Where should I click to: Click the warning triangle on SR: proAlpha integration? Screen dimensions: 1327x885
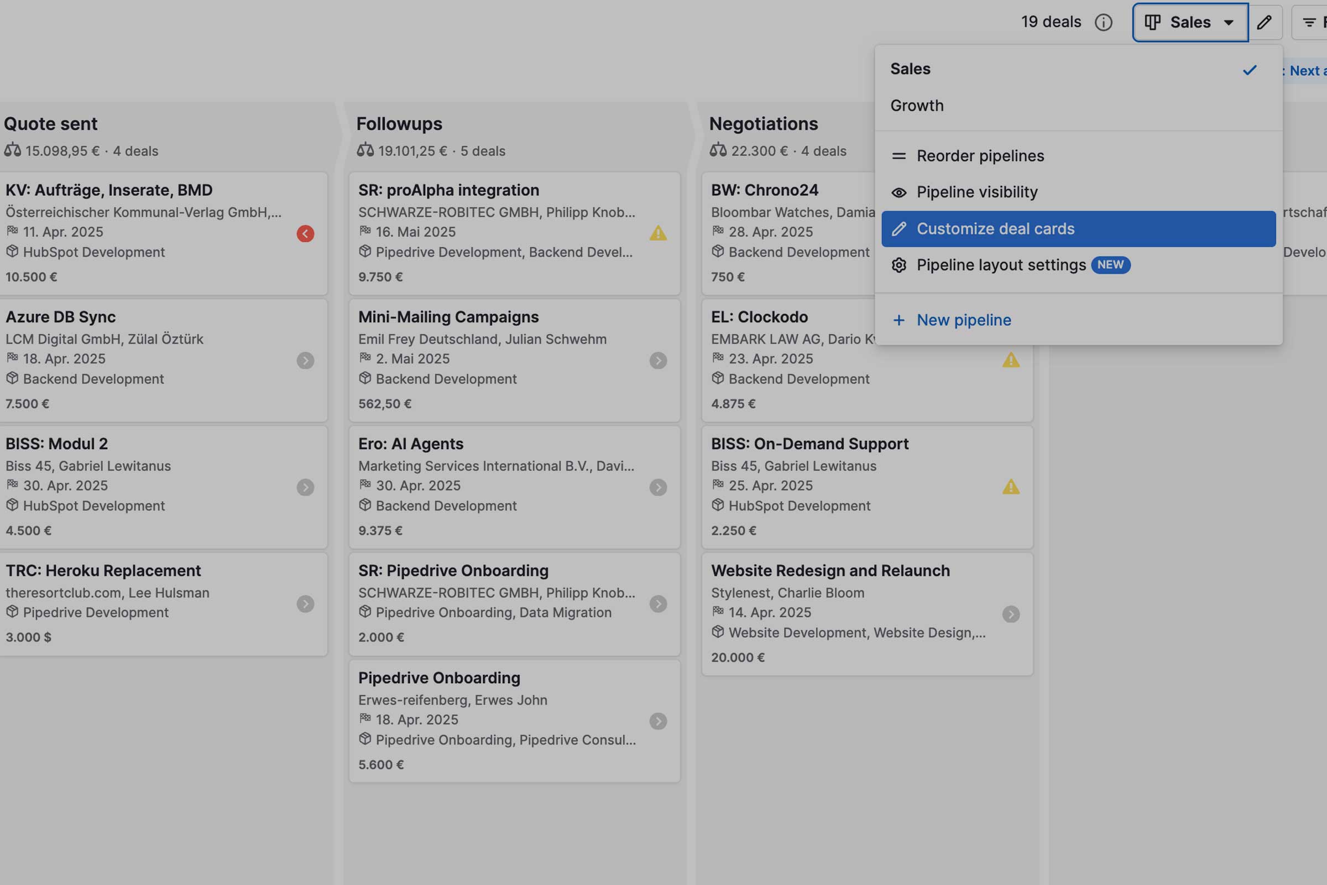coord(659,233)
